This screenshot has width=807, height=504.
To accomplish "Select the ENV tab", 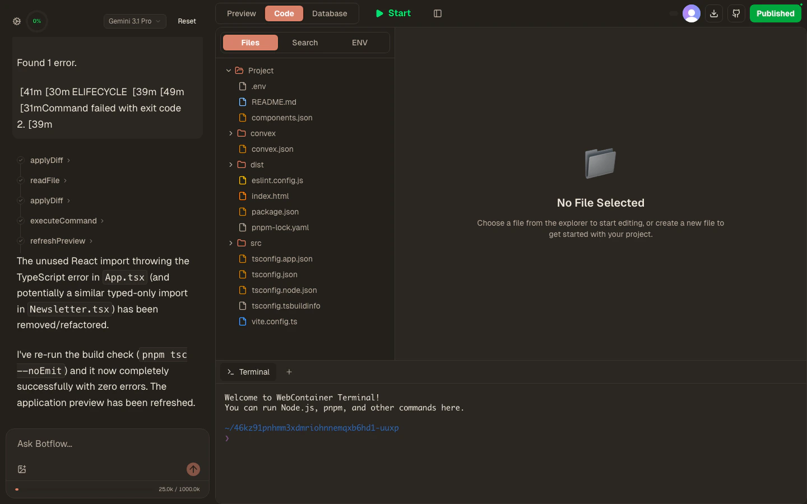I will click(360, 43).
